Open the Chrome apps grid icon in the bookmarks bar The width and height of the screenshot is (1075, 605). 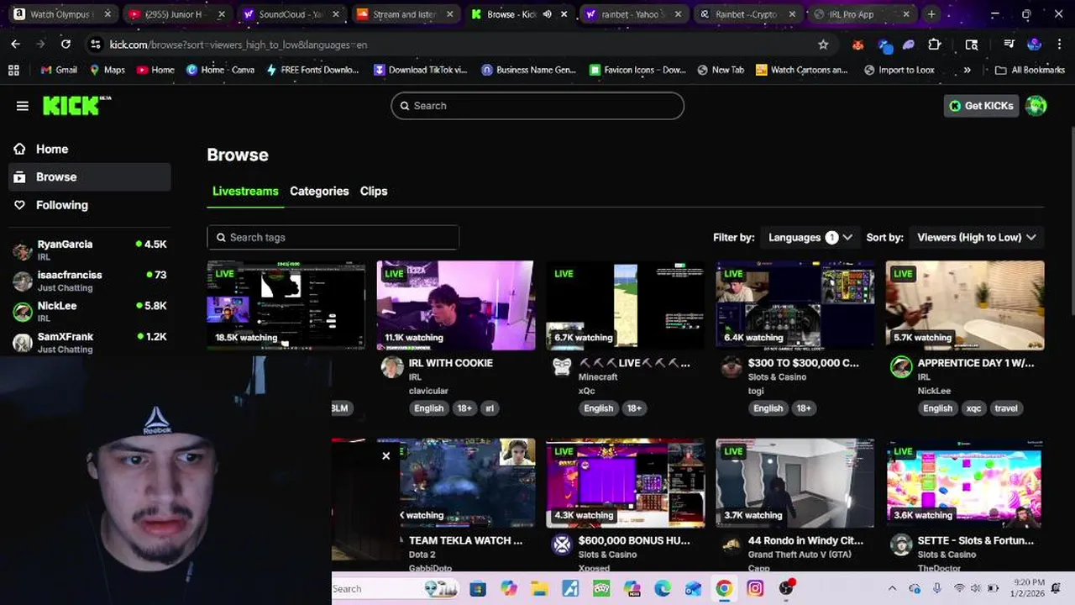pos(13,71)
